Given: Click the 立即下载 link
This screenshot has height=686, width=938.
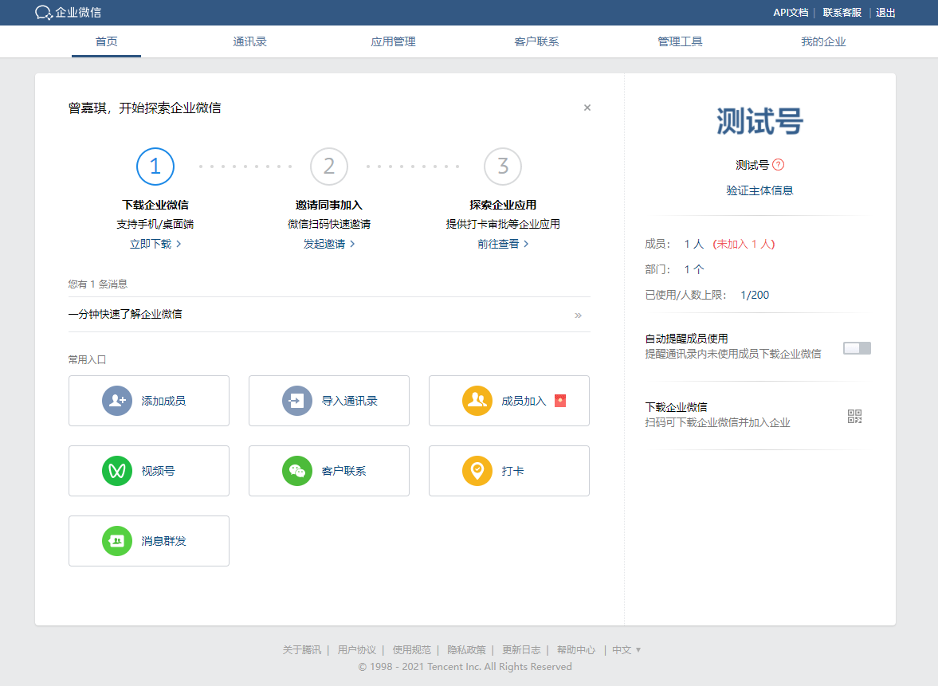Looking at the screenshot, I should (155, 244).
